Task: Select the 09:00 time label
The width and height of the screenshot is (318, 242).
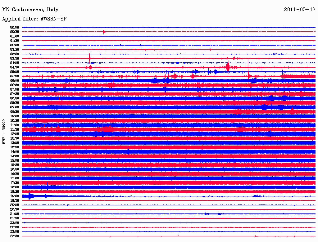Action: pos(15,107)
